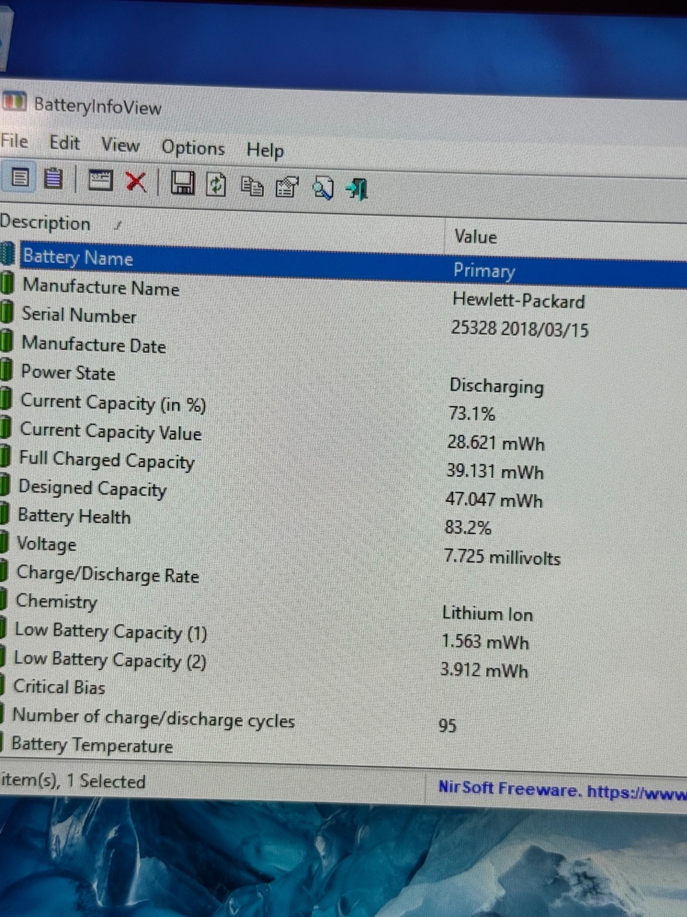This screenshot has height=917, width=687.
Task: Open the Help menu
Action: click(x=265, y=150)
